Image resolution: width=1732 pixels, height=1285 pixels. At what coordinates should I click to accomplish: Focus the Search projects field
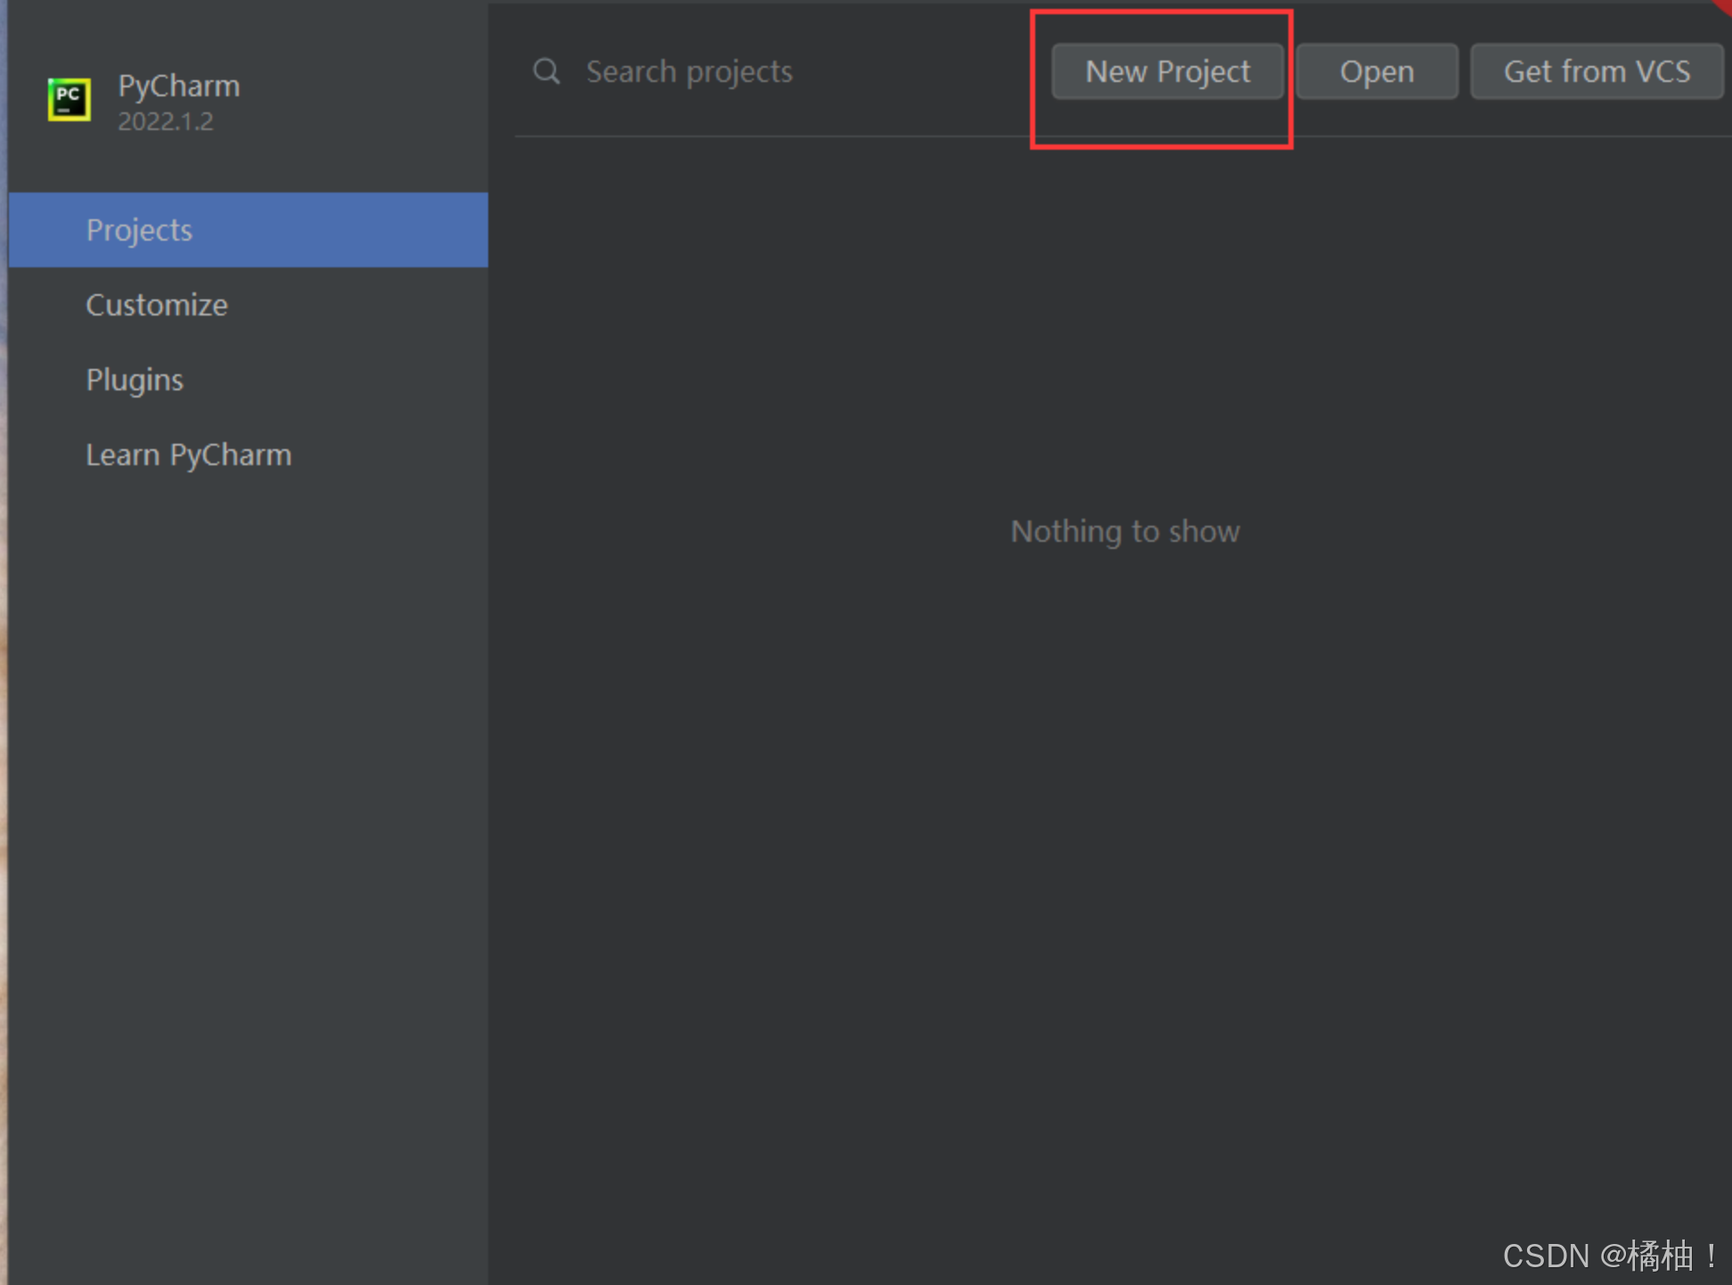point(689,71)
